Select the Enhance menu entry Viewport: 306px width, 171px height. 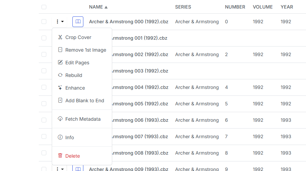click(x=75, y=88)
